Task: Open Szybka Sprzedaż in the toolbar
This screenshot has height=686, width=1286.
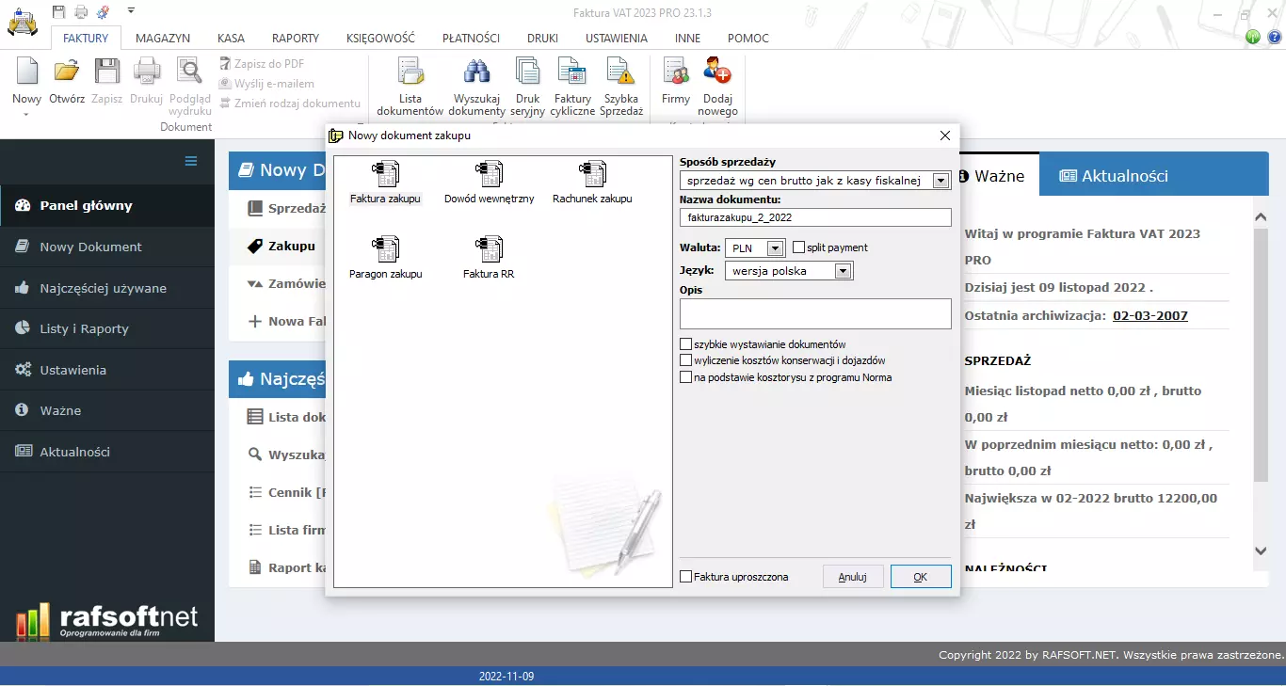Action: [621, 86]
